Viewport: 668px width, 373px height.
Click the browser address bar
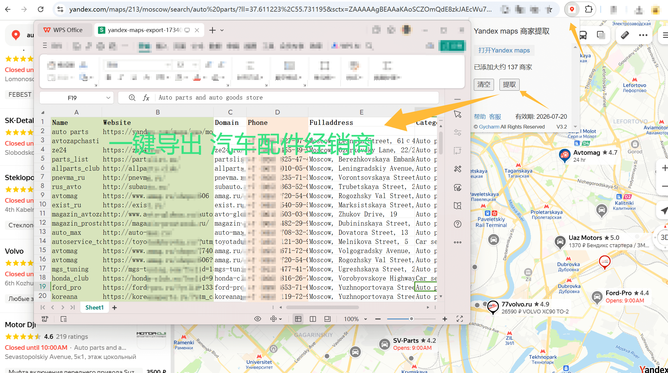280,9
